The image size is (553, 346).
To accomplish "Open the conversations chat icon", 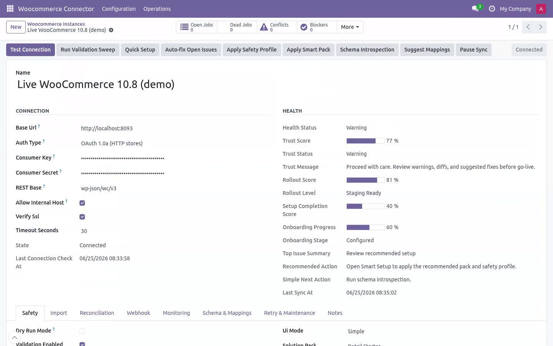I will click(x=475, y=8).
